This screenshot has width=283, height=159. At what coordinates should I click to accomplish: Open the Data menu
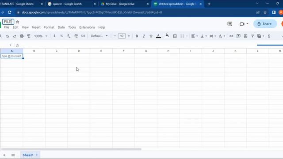[x=61, y=27]
